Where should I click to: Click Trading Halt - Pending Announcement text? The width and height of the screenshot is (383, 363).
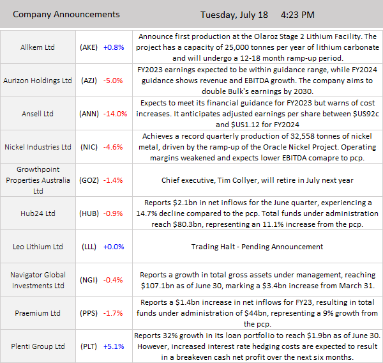pos(257,247)
